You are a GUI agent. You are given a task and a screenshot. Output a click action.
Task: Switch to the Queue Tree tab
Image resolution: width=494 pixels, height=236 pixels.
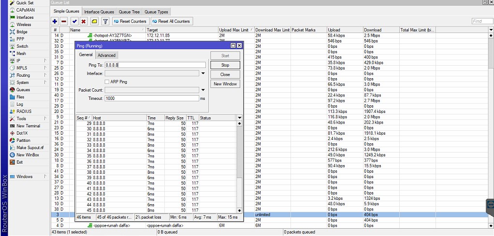pos(129,12)
